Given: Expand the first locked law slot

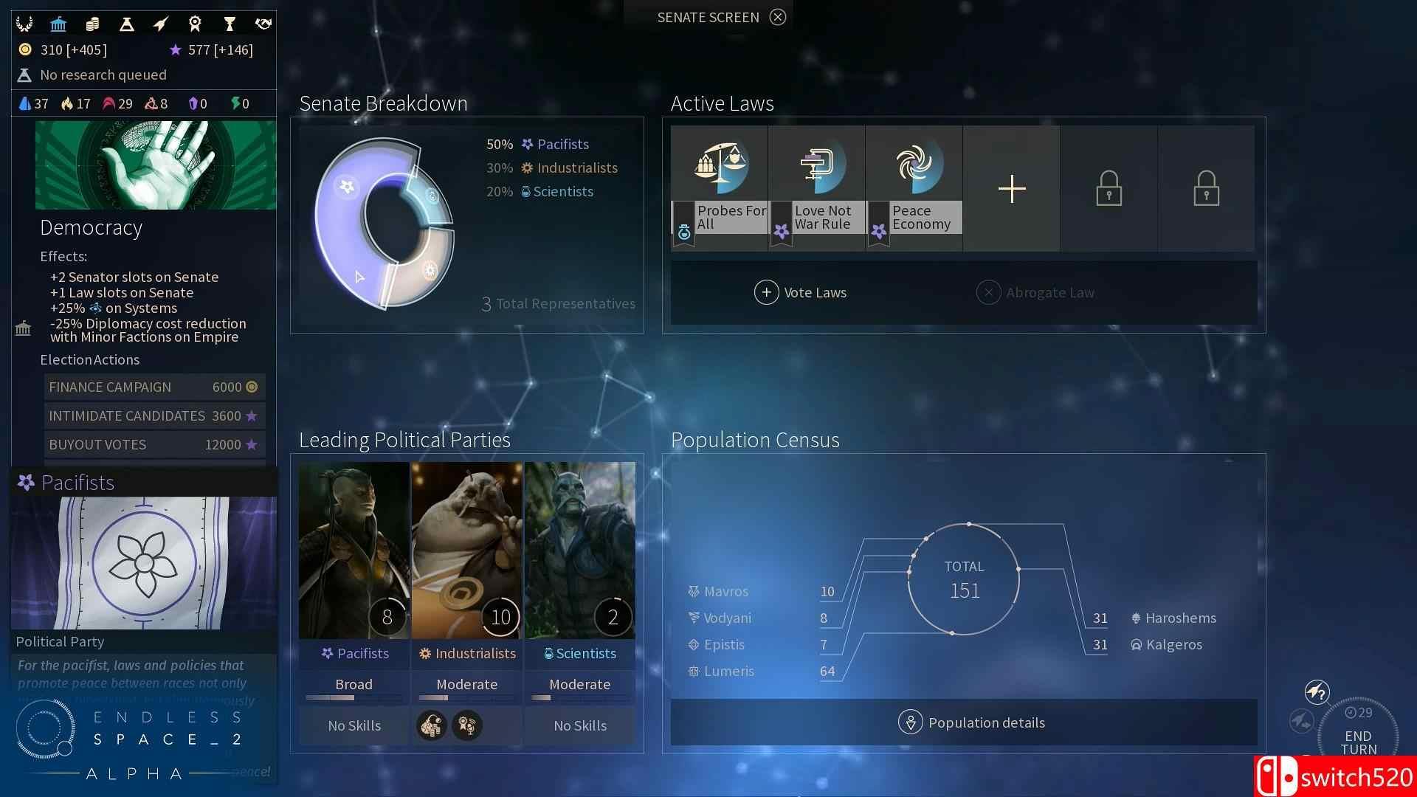Looking at the screenshot, I should click(x=1109, y=187).
